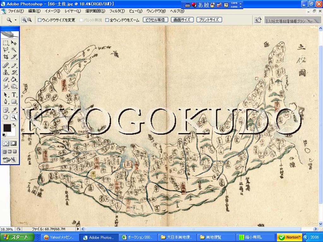
Task: Open the Windows スタート button
Action: pos(17,237)
